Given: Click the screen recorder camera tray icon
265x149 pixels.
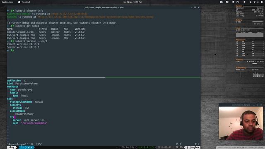Looking at the screenshot, I should (x=221, y=2).
